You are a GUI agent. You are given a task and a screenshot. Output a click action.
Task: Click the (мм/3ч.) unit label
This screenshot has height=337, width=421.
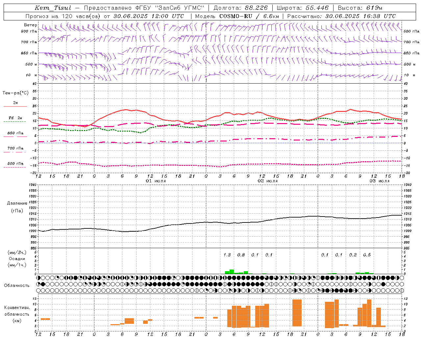coord(17,252)
